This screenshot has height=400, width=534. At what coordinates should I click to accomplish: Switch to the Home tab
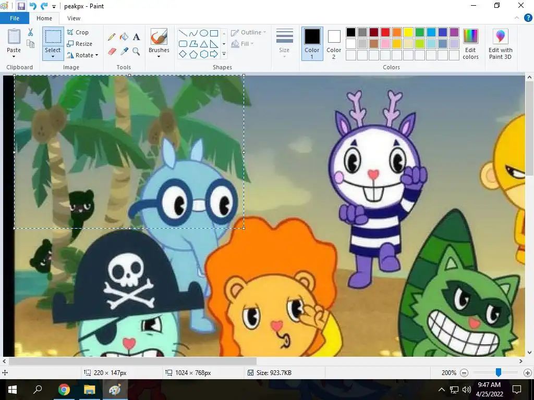click(x=44, y=18)
